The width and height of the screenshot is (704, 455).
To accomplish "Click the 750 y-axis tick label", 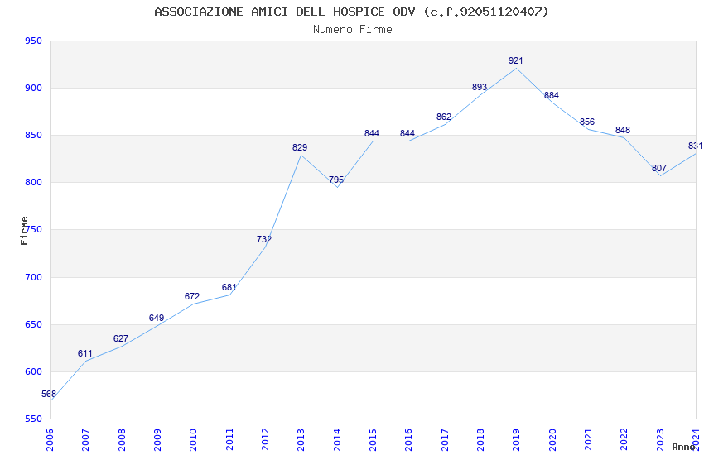I will [x=34, y=229].
